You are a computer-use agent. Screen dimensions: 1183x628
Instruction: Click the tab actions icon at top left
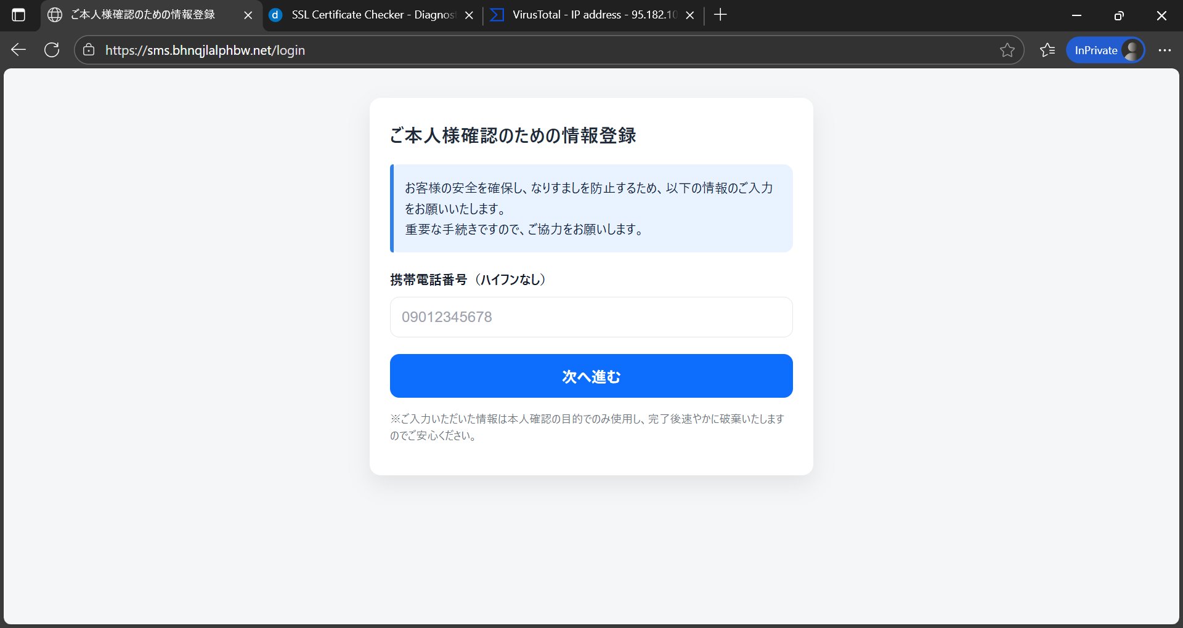tap(19, 15)
